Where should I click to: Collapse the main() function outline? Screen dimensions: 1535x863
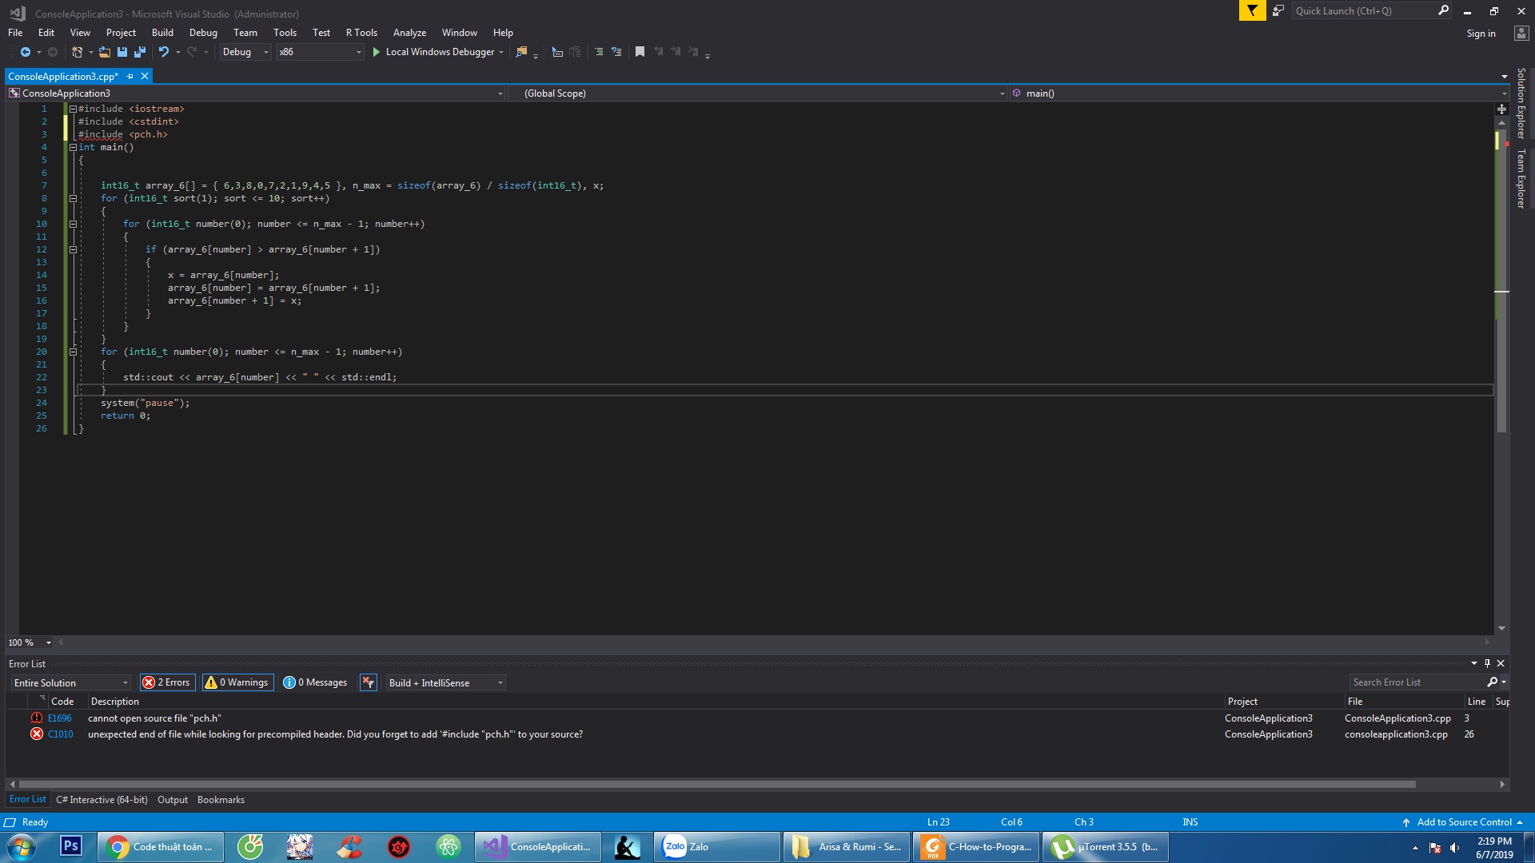(x=73, y=147)
